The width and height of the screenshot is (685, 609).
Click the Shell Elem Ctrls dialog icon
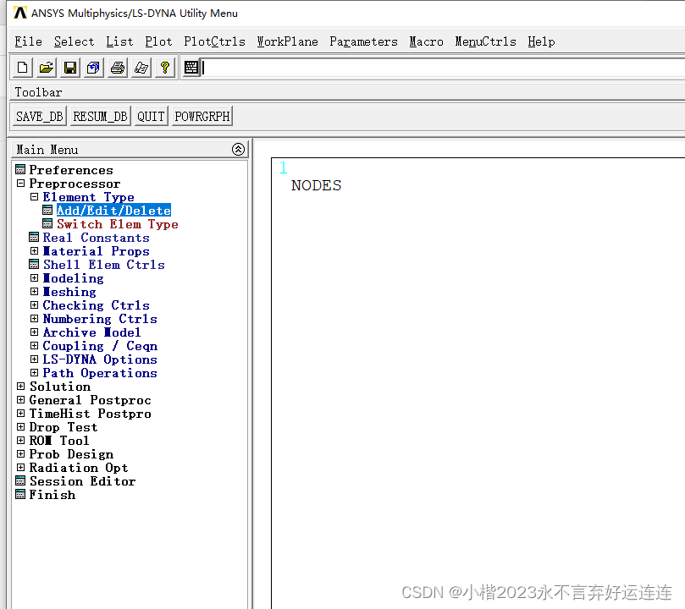click(34, 264)
